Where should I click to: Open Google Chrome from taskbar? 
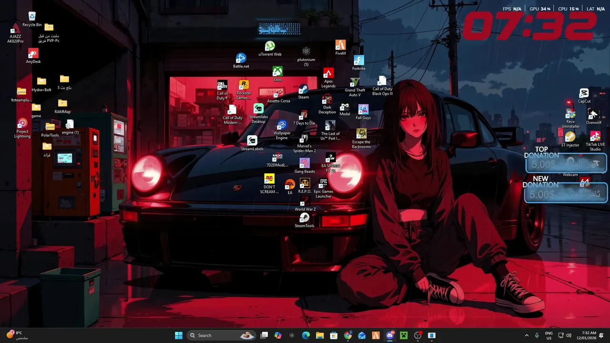[348, 335]
